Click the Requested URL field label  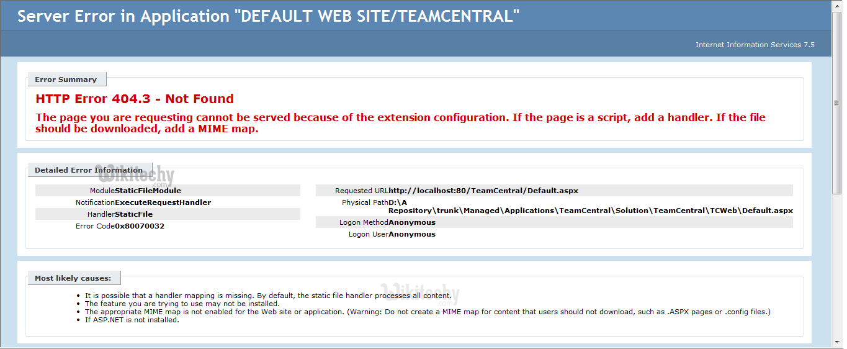click(362, 191)
